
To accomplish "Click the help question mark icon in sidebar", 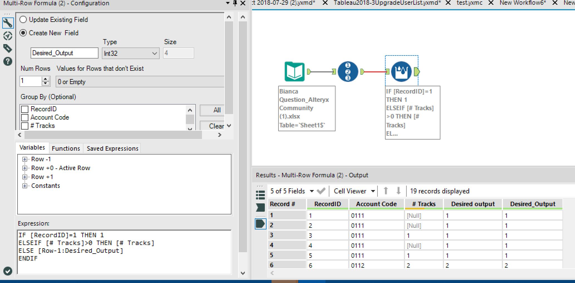I will [8, 61].
